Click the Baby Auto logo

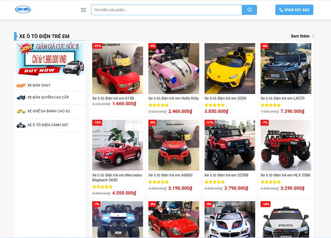23,9
